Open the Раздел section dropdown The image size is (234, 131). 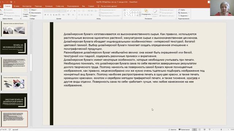(33, 16)
